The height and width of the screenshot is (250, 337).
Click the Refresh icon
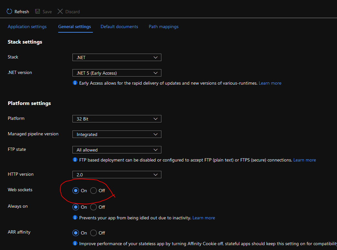pyautogui.click(x=9, y=11)
